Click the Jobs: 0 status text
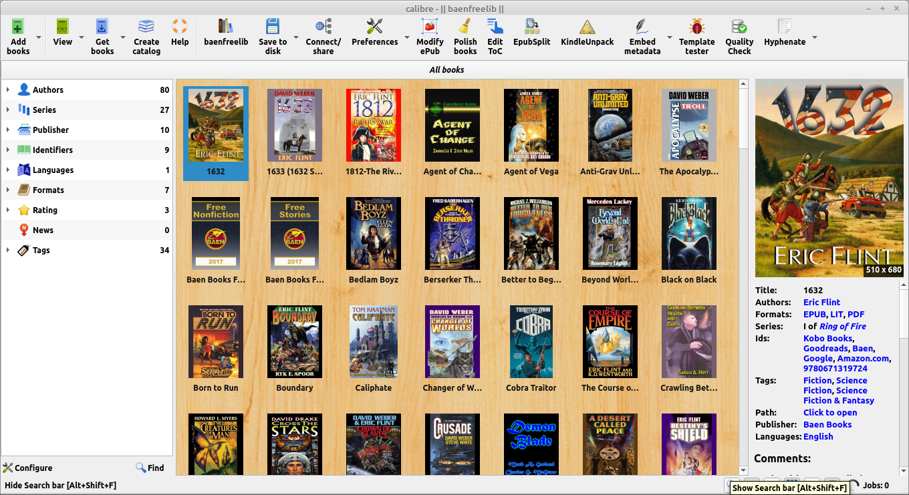 (x=876, y=486)
